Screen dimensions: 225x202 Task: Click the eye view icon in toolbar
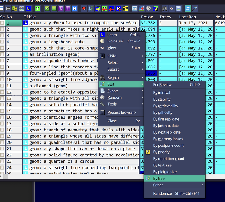pyautogui.click(x=172, y=8)
